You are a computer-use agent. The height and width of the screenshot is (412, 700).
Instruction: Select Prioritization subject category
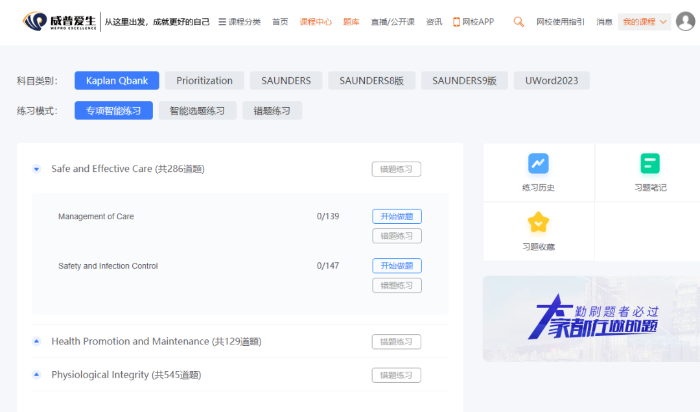click(204, 80)
